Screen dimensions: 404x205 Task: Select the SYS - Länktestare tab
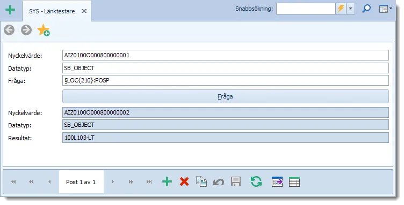point(52,11)
